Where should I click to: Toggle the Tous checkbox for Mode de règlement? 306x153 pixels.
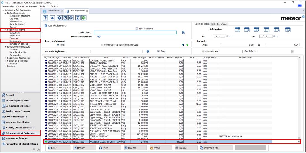159,51
